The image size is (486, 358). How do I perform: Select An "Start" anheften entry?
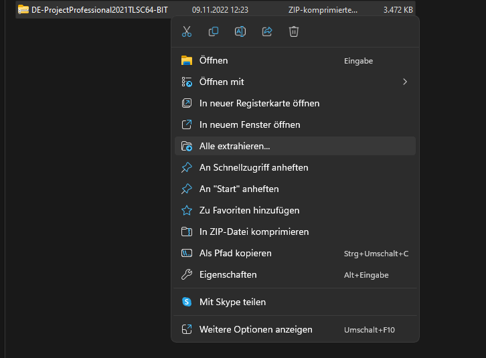pyautogui.click(x=239, y=189)
